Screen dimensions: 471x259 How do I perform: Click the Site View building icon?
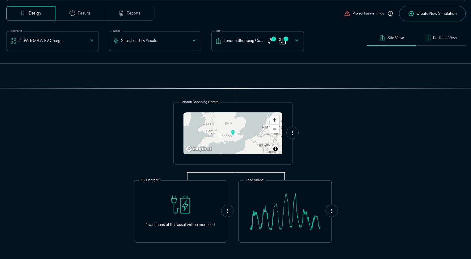pyautogui.click(x=382, y=38)
